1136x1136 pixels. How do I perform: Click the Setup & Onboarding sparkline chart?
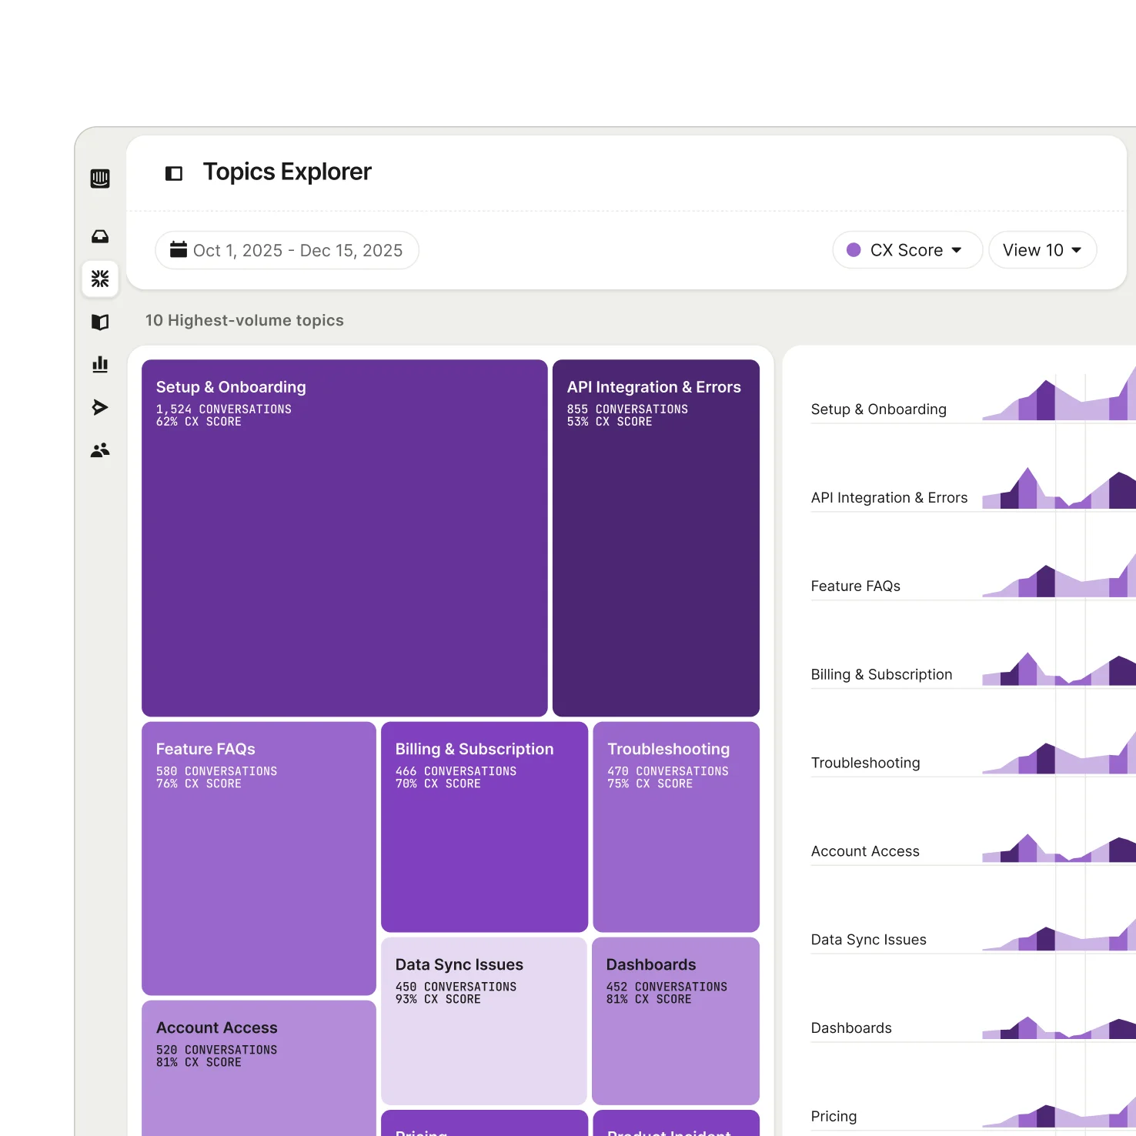coord(1062,400)
